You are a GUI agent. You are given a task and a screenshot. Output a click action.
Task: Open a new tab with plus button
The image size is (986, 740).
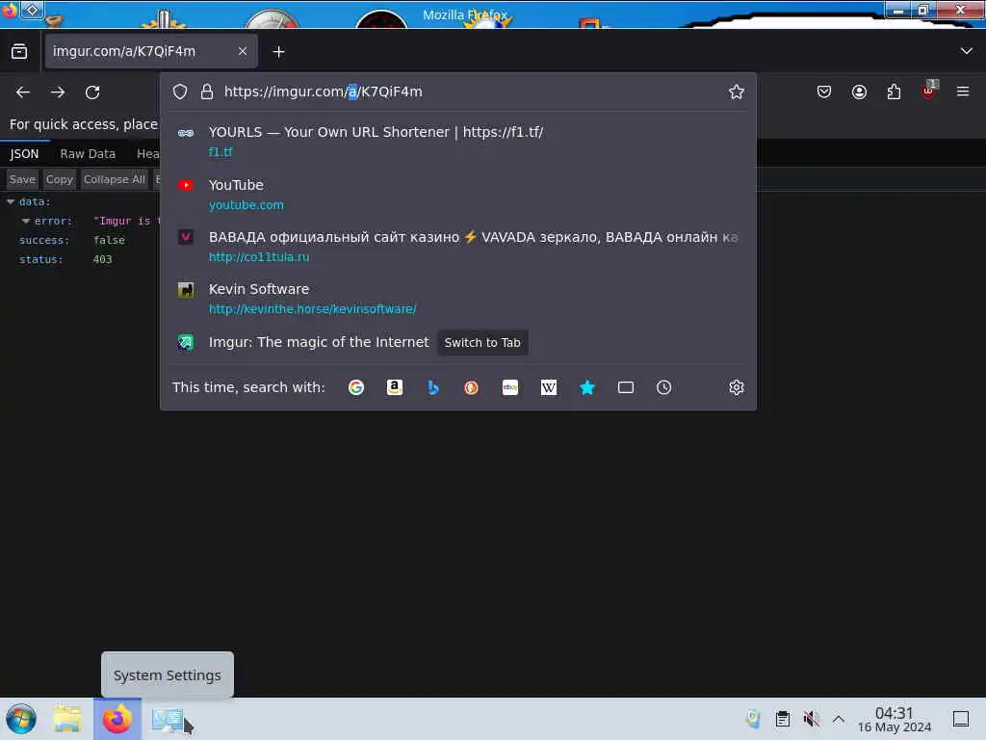pyautogui.click(x=278, y=52)
